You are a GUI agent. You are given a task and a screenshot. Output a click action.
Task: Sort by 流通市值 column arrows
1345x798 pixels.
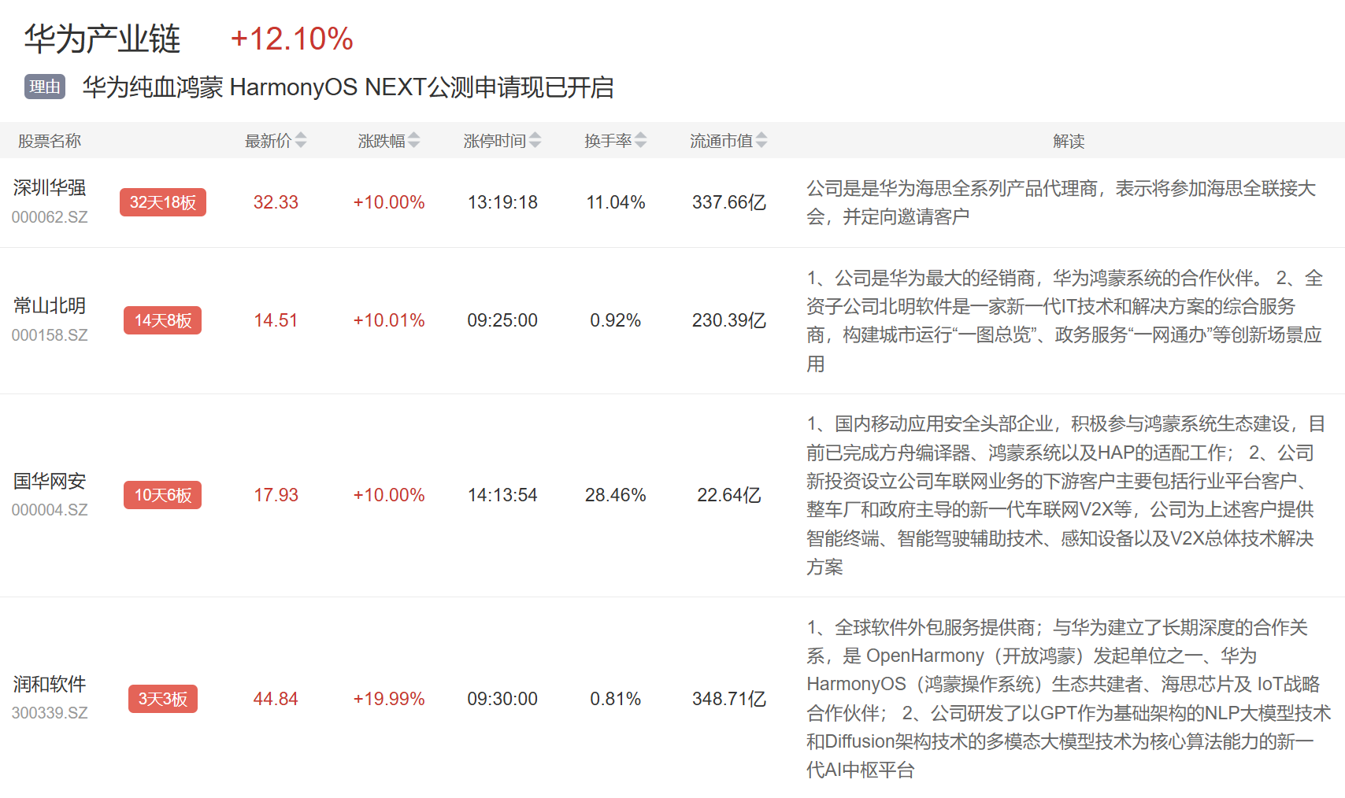(x=761, y=141)
